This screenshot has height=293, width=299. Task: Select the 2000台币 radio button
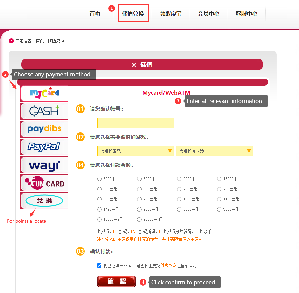[x=140, y=209]
